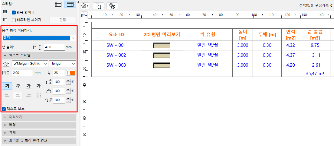Click the 요소 ID column header
334x146 pixels.
116,34
